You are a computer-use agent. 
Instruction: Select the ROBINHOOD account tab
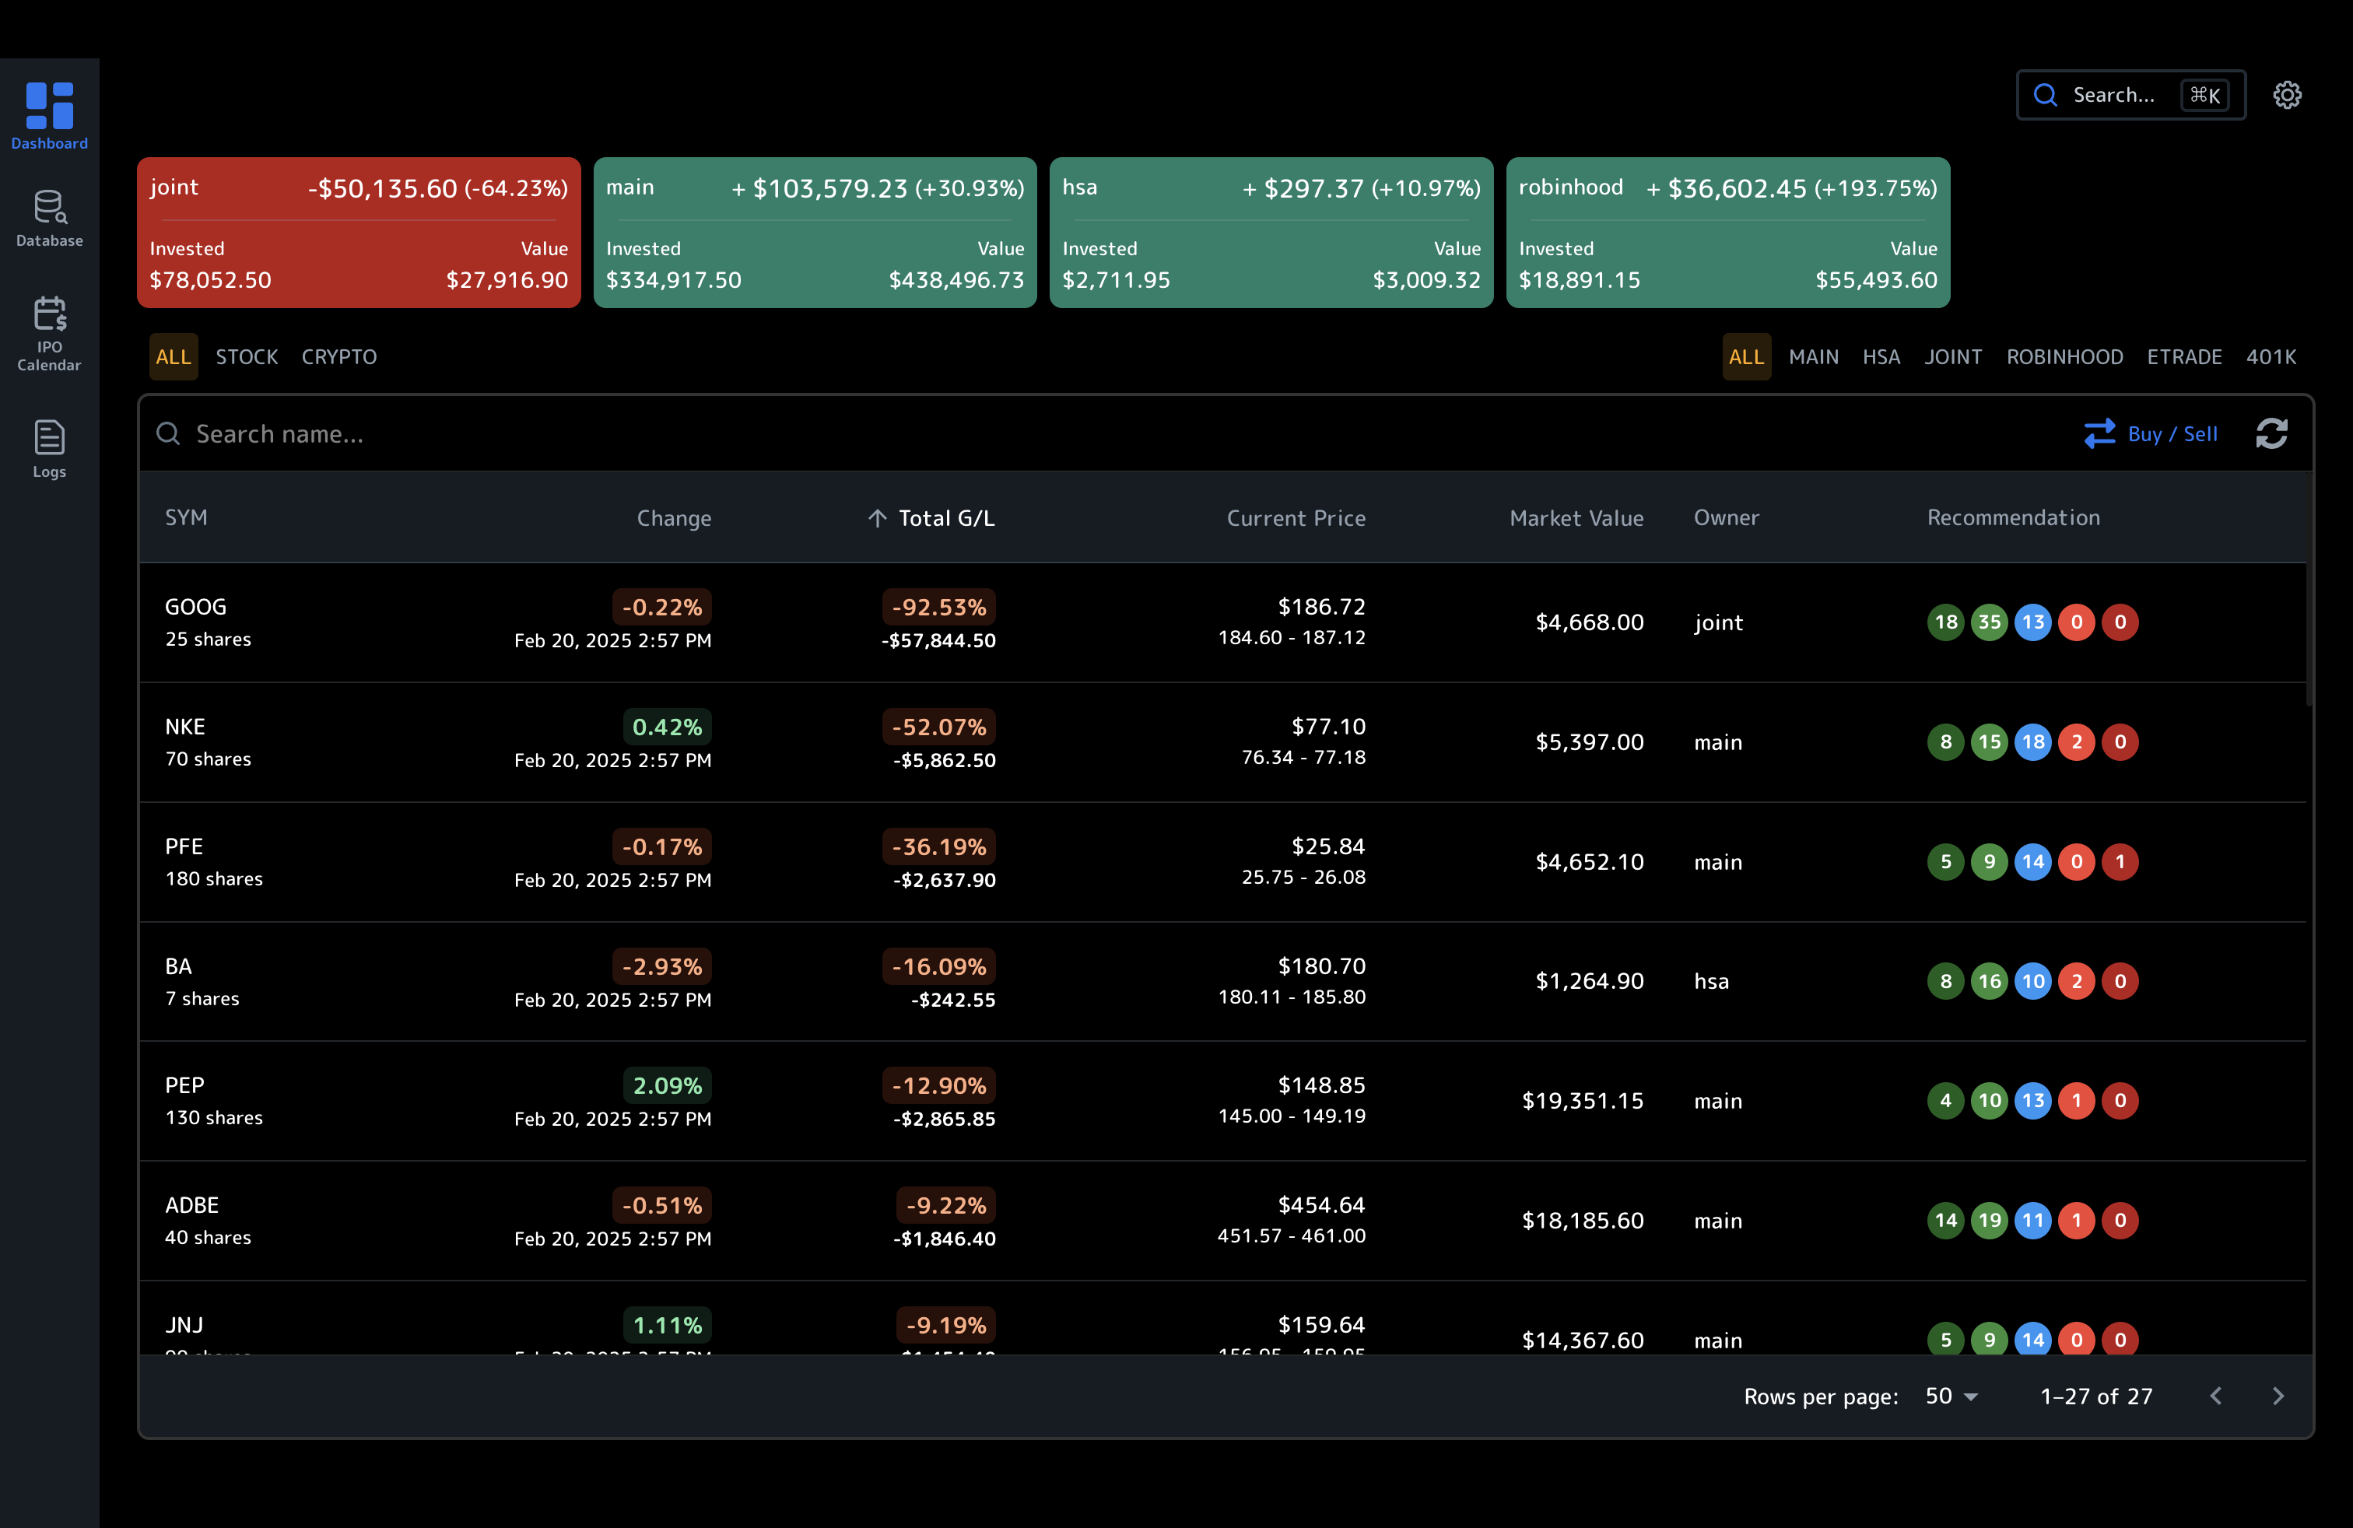[x=2064, y=357]
